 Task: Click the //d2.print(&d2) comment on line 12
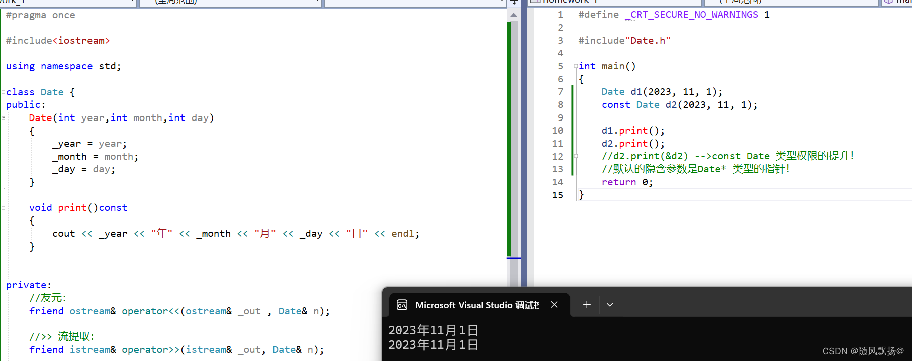coord(728,156)
